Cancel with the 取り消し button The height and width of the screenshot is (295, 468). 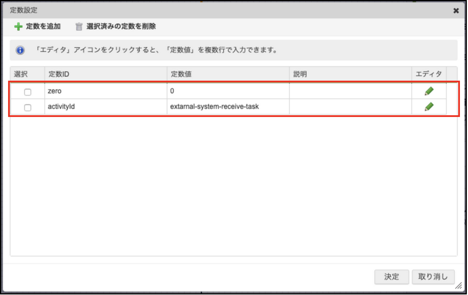point(433,277)
